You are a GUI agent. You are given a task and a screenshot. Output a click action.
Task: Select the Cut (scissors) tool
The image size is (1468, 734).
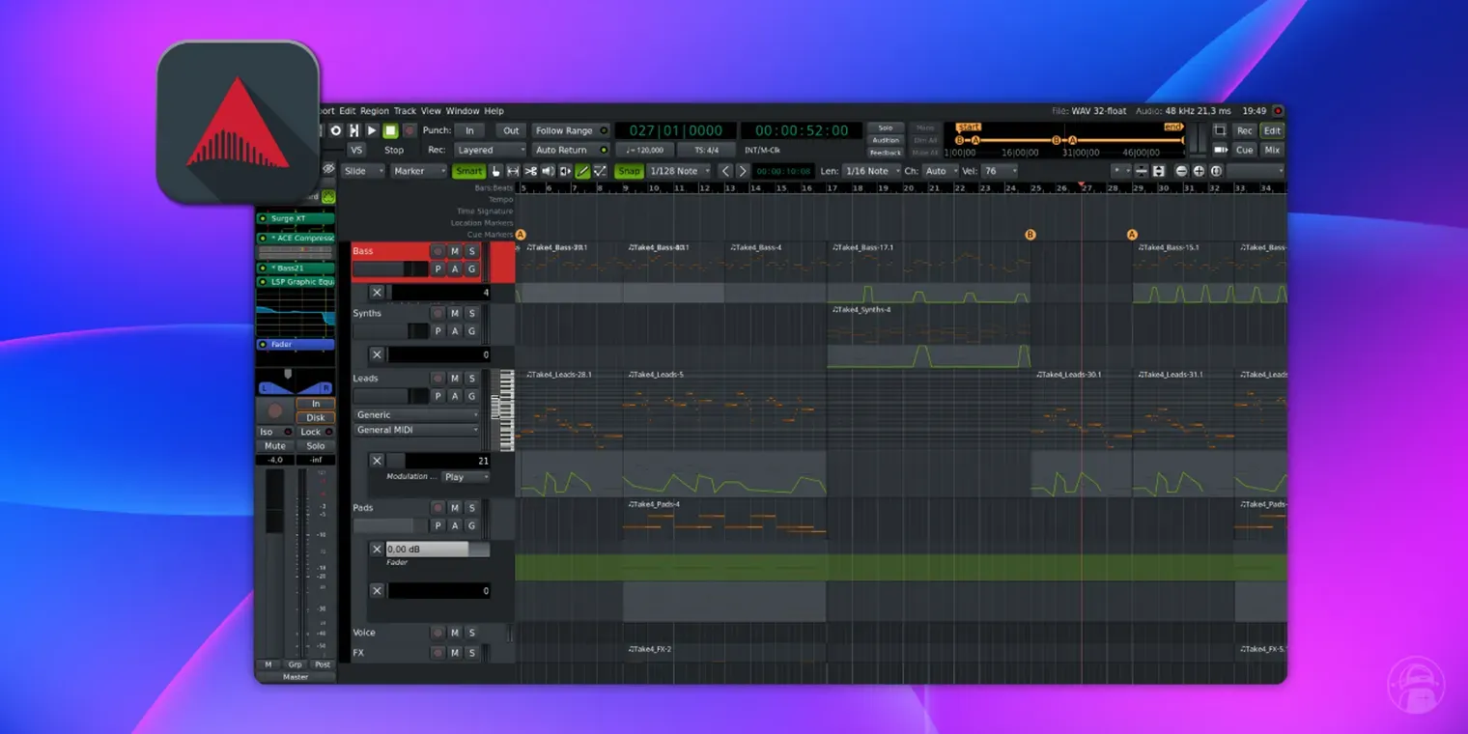click(x=530, y=171)
